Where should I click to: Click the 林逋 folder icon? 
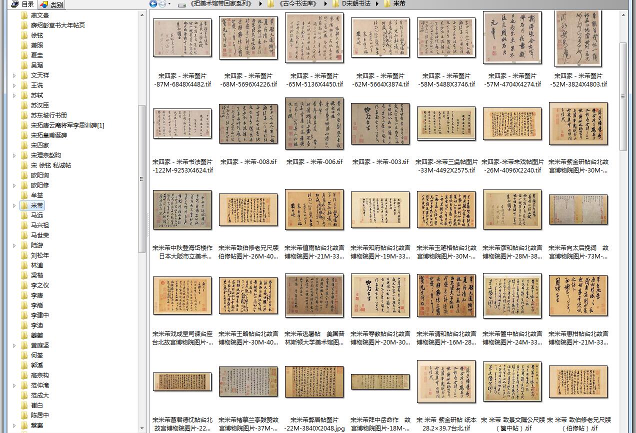pyautogui.click(x=24, y=265)
